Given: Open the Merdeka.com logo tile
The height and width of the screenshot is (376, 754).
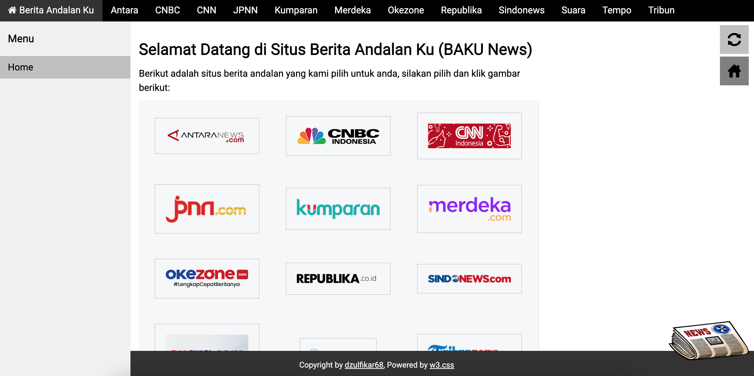Looking at the screenshot, I should pos(469,209).
